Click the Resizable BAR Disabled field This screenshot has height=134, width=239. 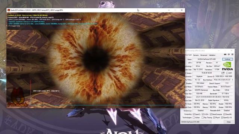(x=227, y=111)
